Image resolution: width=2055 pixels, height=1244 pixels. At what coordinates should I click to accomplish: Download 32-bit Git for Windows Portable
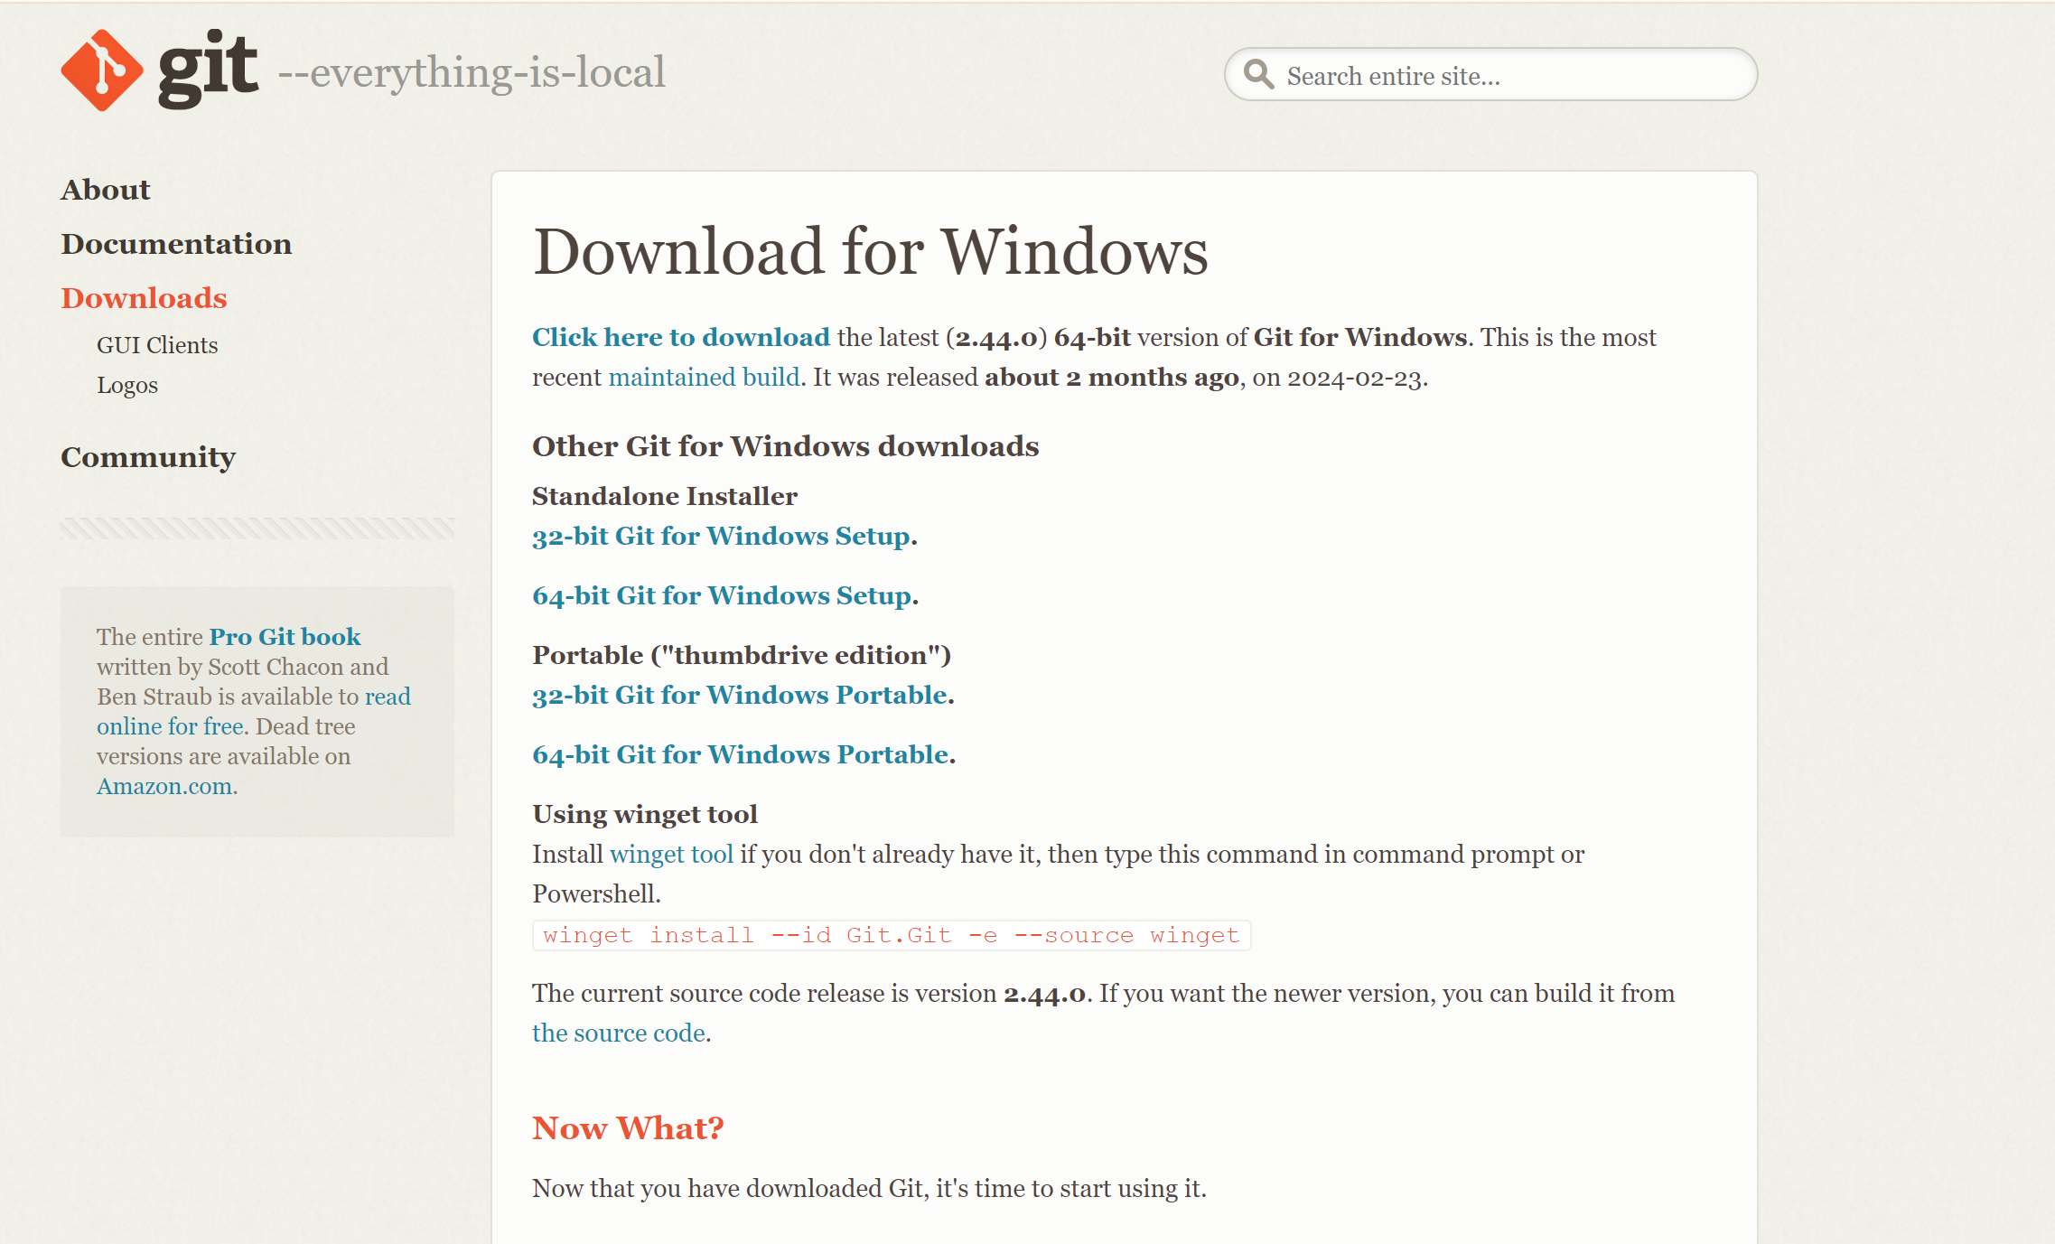[x=740, y=695]
